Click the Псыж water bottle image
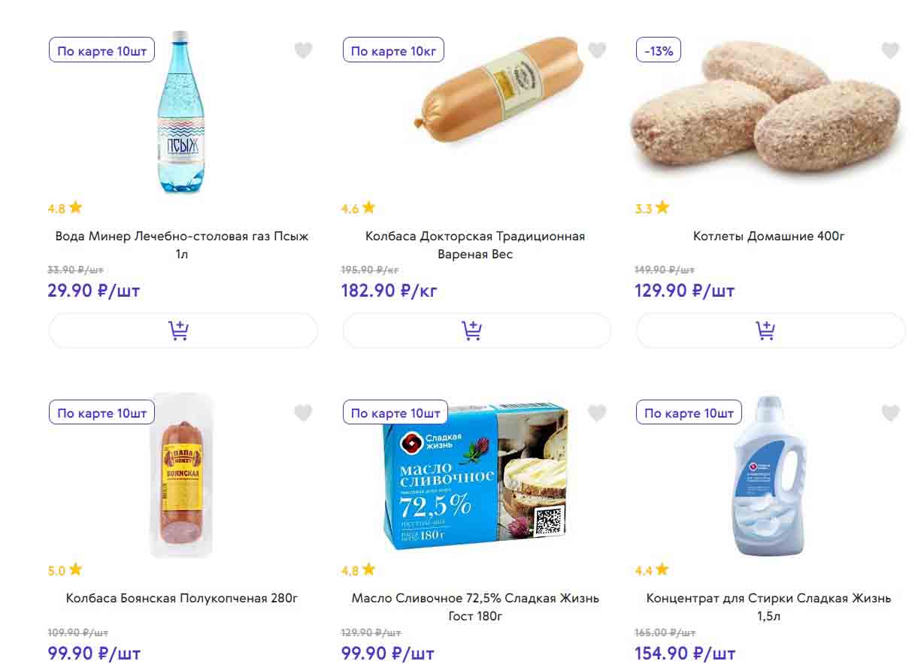This screenshot has width=915, height=664. pyautogui.click(x=179, y=113)
